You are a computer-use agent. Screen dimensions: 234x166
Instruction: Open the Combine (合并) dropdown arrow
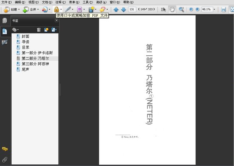[38, 9]
